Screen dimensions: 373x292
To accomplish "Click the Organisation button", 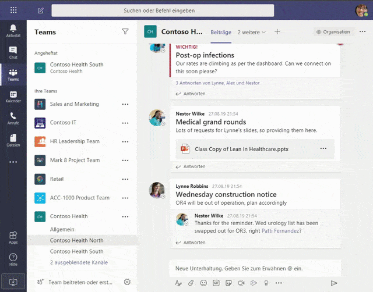I will [x=333, y=32].
